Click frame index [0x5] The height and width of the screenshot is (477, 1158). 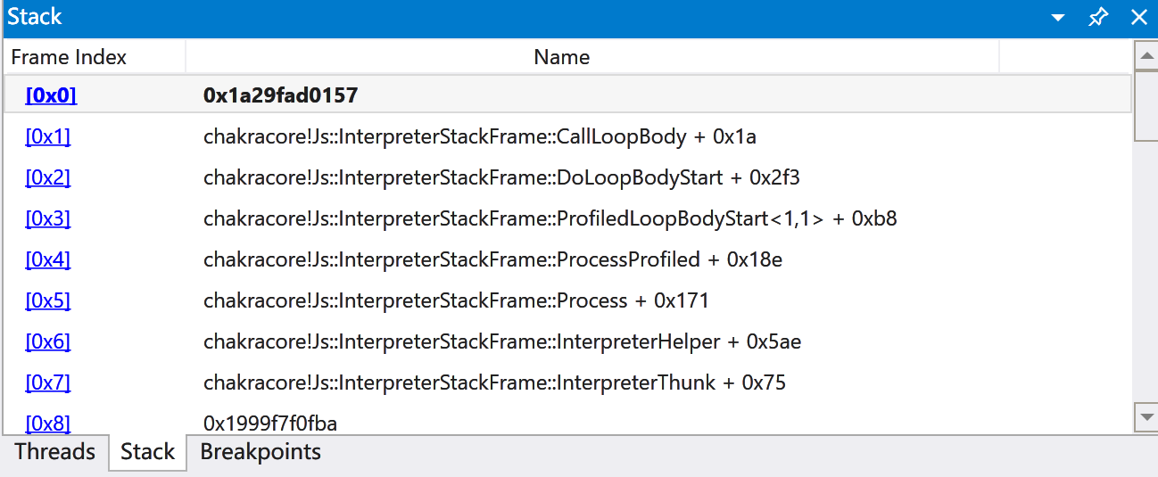point(47,300)
